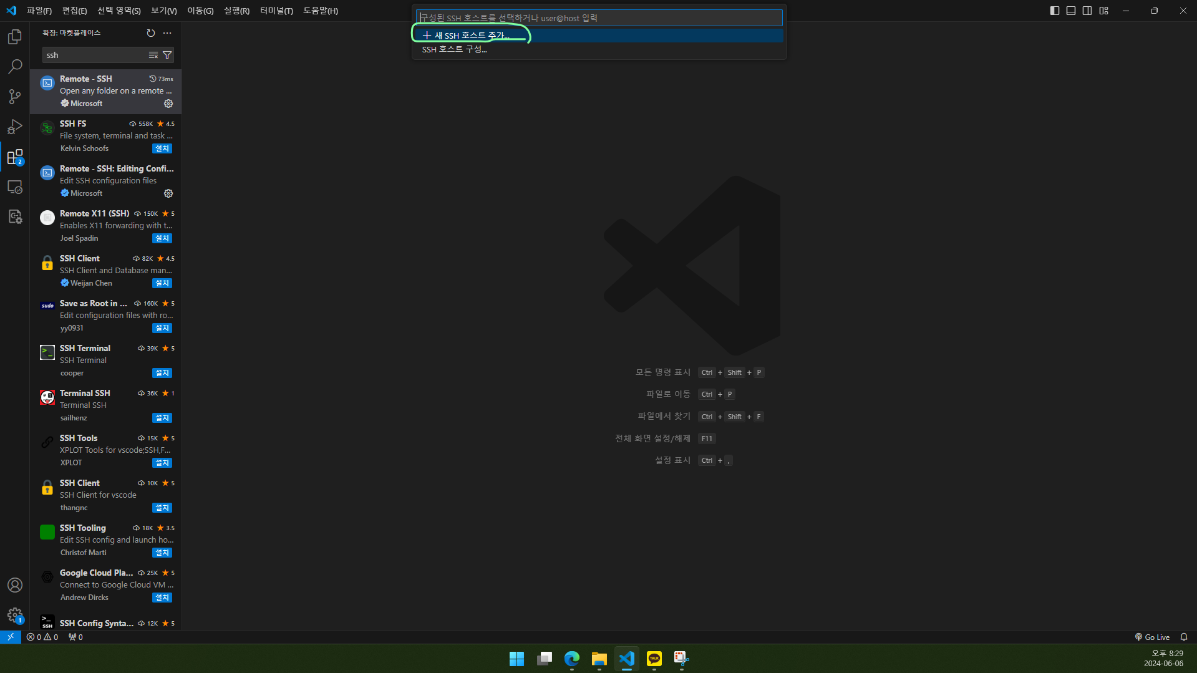Start Go Live server from status bar
1197x673 pixels.
click(1152, 637)
